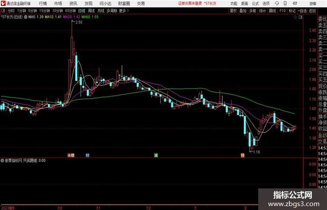Viewport: 327px width, 210px height.
Task: Click the MA60 value label
Action: (x=90, y=17)
